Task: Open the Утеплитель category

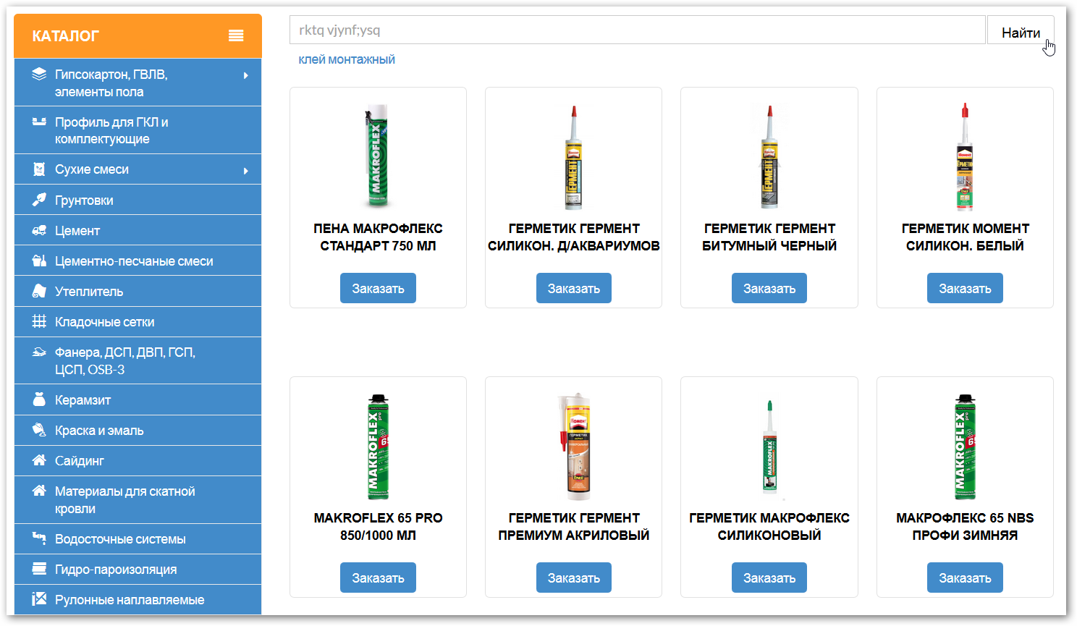Action: coord(138,292)
